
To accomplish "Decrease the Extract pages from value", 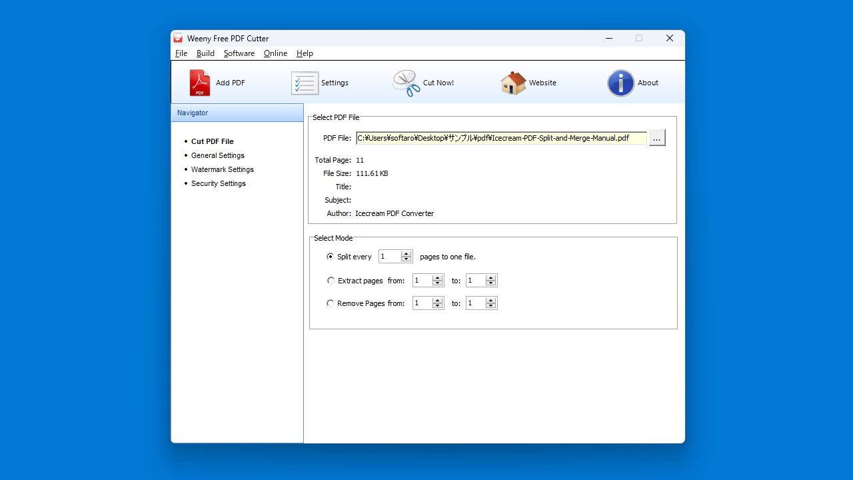I will 437,283.
